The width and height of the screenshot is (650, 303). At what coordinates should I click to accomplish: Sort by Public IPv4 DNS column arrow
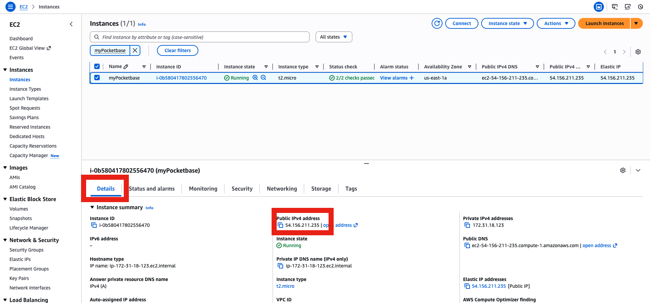coord(537,67)
